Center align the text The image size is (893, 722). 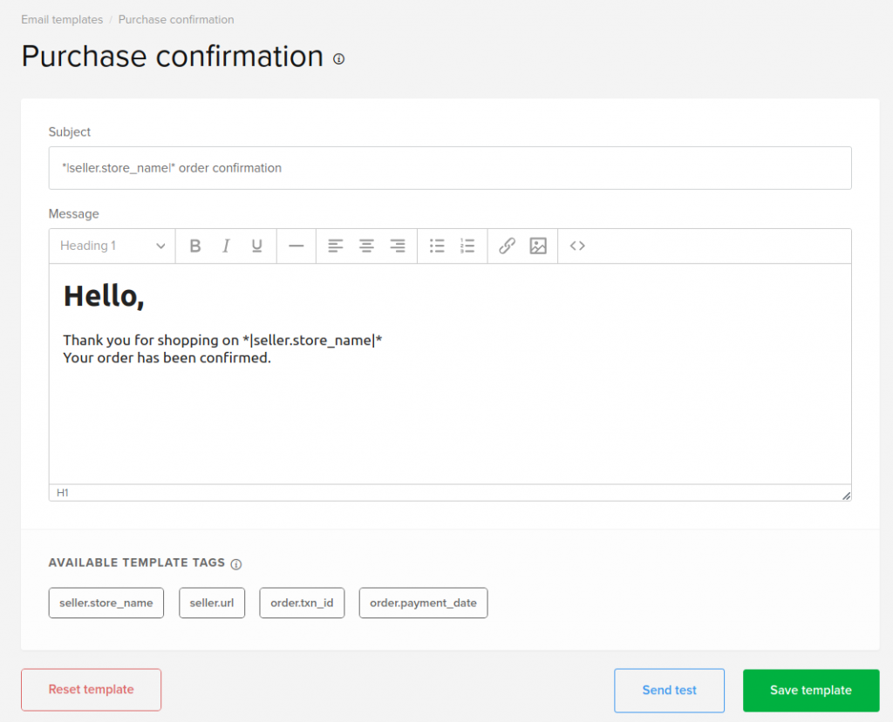click(x=366, y=246)
